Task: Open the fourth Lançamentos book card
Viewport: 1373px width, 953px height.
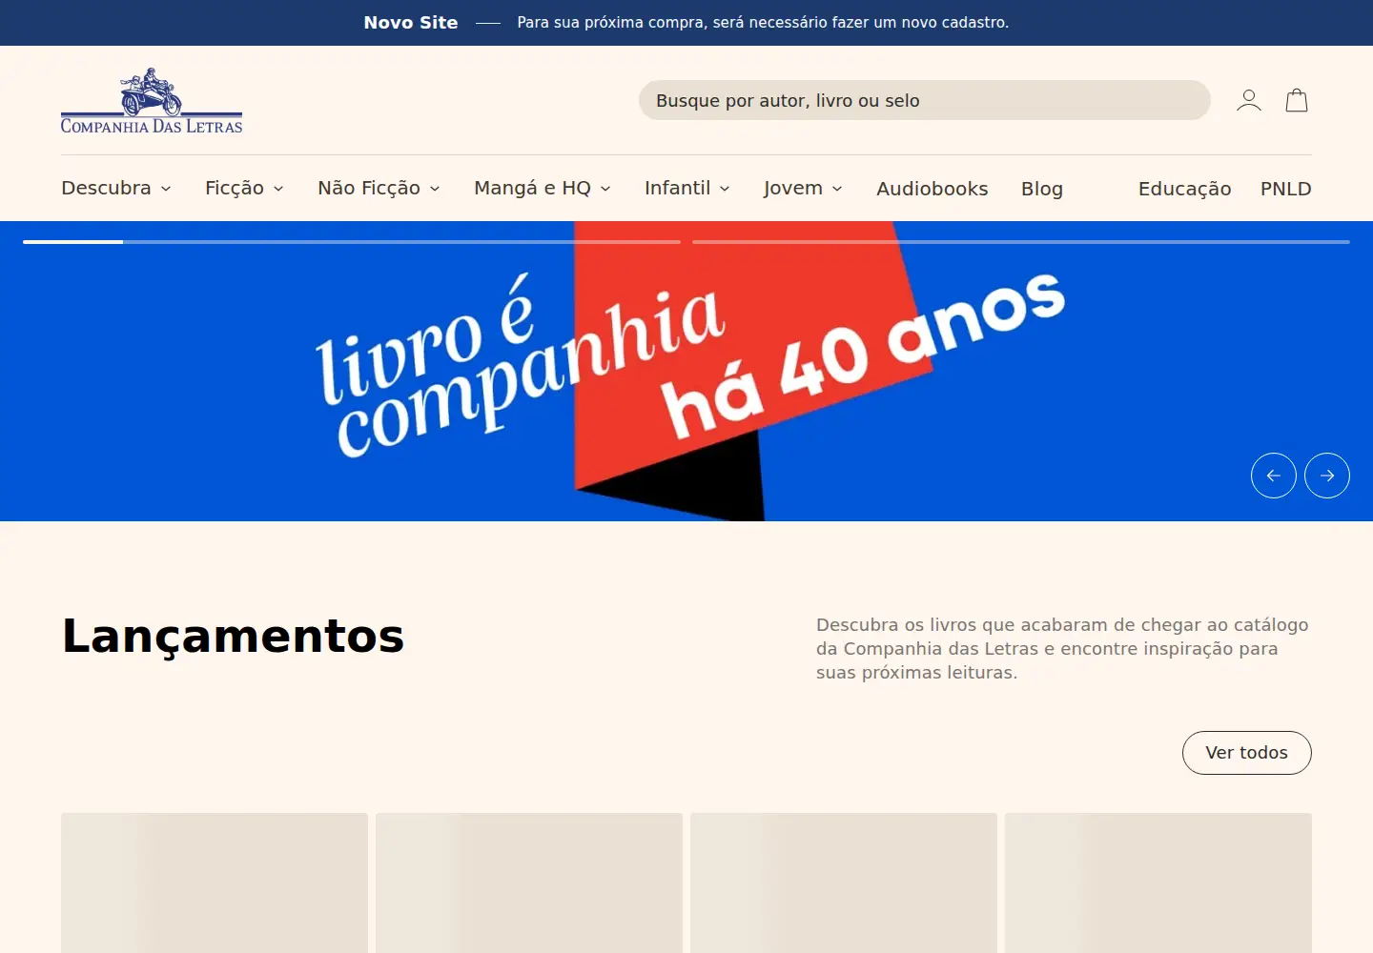Action: (x=1158, y=882)
